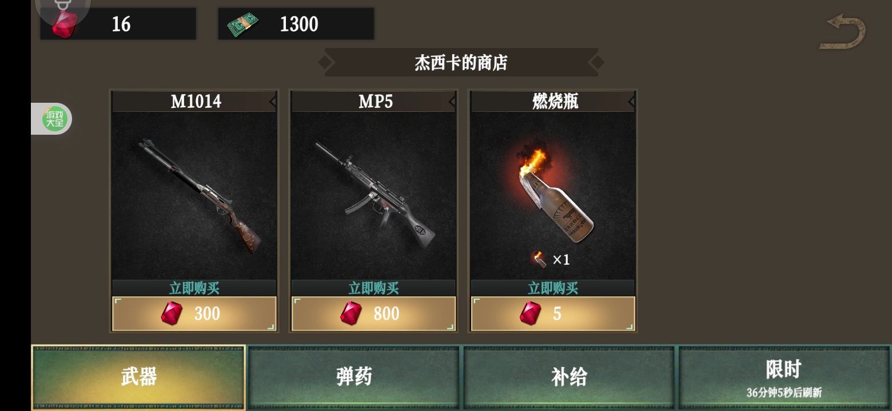Tap the cash bundle icon
This screenshot has height=411, width=892.
click(x=243, y=25)
